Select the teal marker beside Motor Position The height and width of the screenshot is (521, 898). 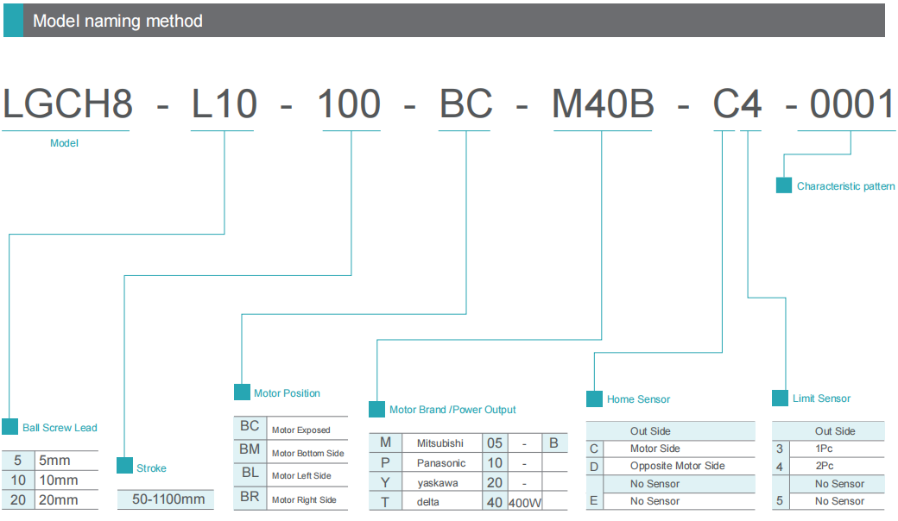pyautogui.click(x=242, y=392)
